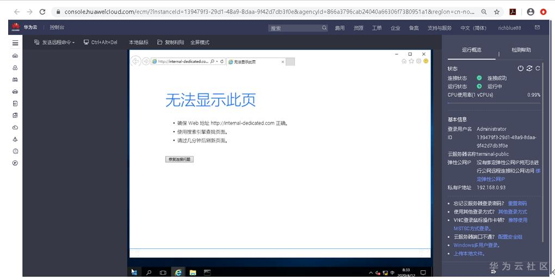This screenshot has width=555, height=280.
Task: Click the remote taskbar search icon
Action: click(x=149, y=272)
